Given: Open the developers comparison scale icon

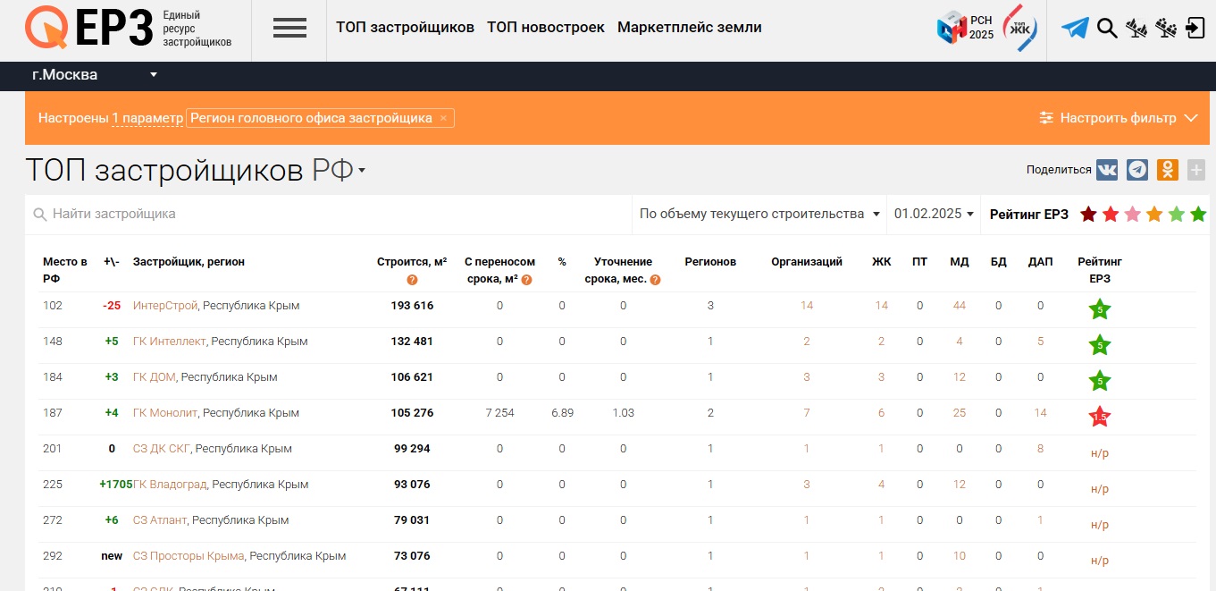Looking at the screenshot, I should 1166,28.
